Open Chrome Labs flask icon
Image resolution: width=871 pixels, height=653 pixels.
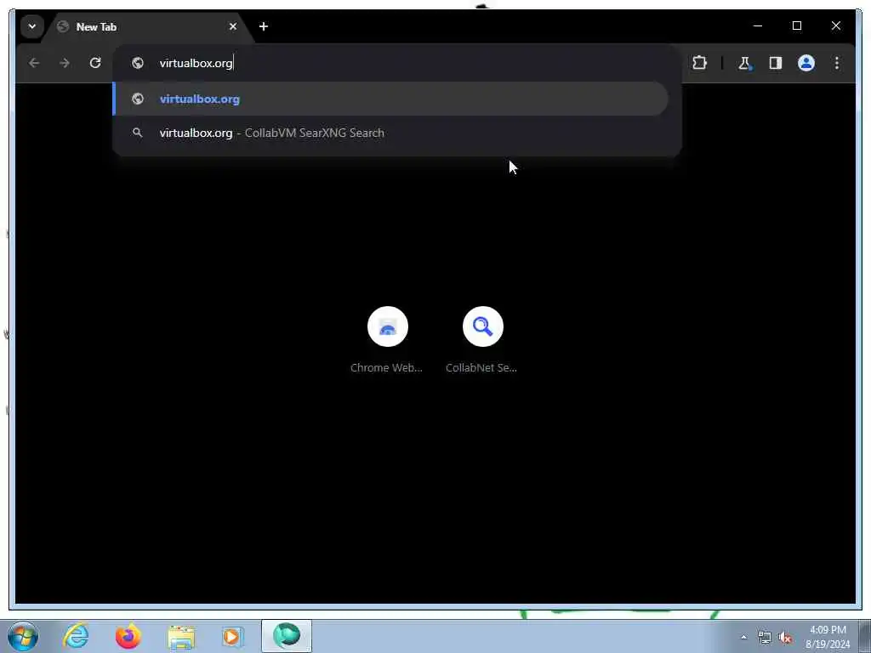coord(744,63)
